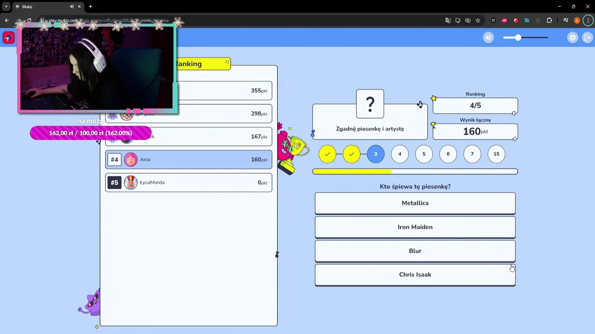This screenshot has height=334, width=595.
Task: Adjust the volume slider knob
Action: coord(518,38)
